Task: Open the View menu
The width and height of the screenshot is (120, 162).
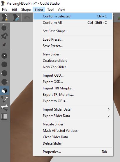Action: point(61,10)
